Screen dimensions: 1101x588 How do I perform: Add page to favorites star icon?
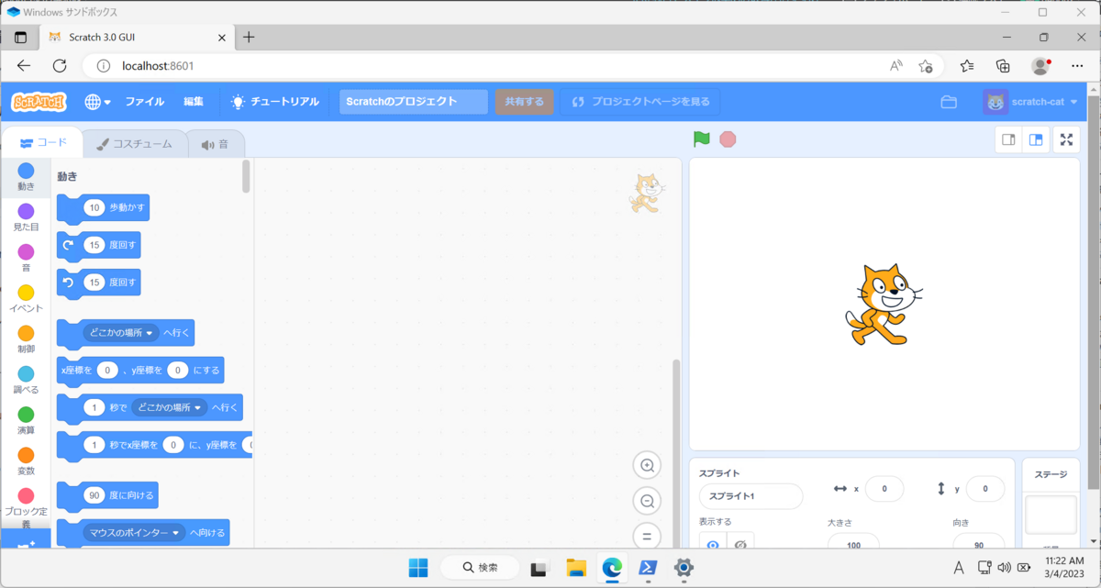point(926,66)
